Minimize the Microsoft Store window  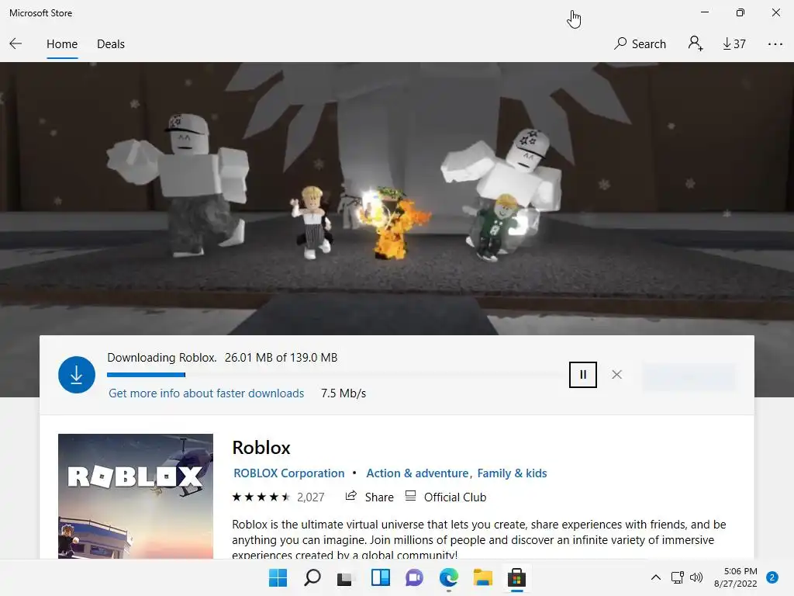[x=704, y=12]
